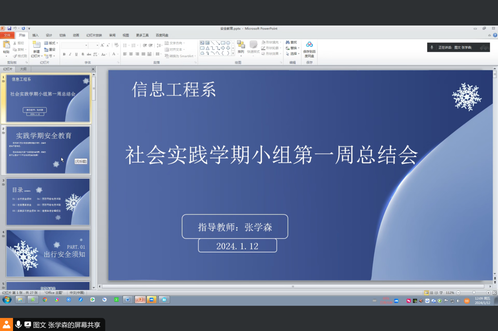Click the New Slide (新建幻灯片) icon

pos(36,45)
